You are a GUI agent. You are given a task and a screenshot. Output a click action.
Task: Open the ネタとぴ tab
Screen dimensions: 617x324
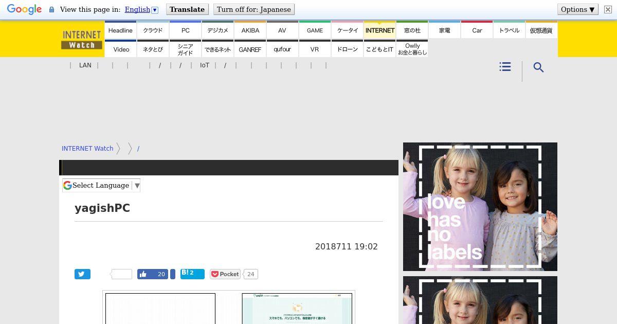[153, 49]
